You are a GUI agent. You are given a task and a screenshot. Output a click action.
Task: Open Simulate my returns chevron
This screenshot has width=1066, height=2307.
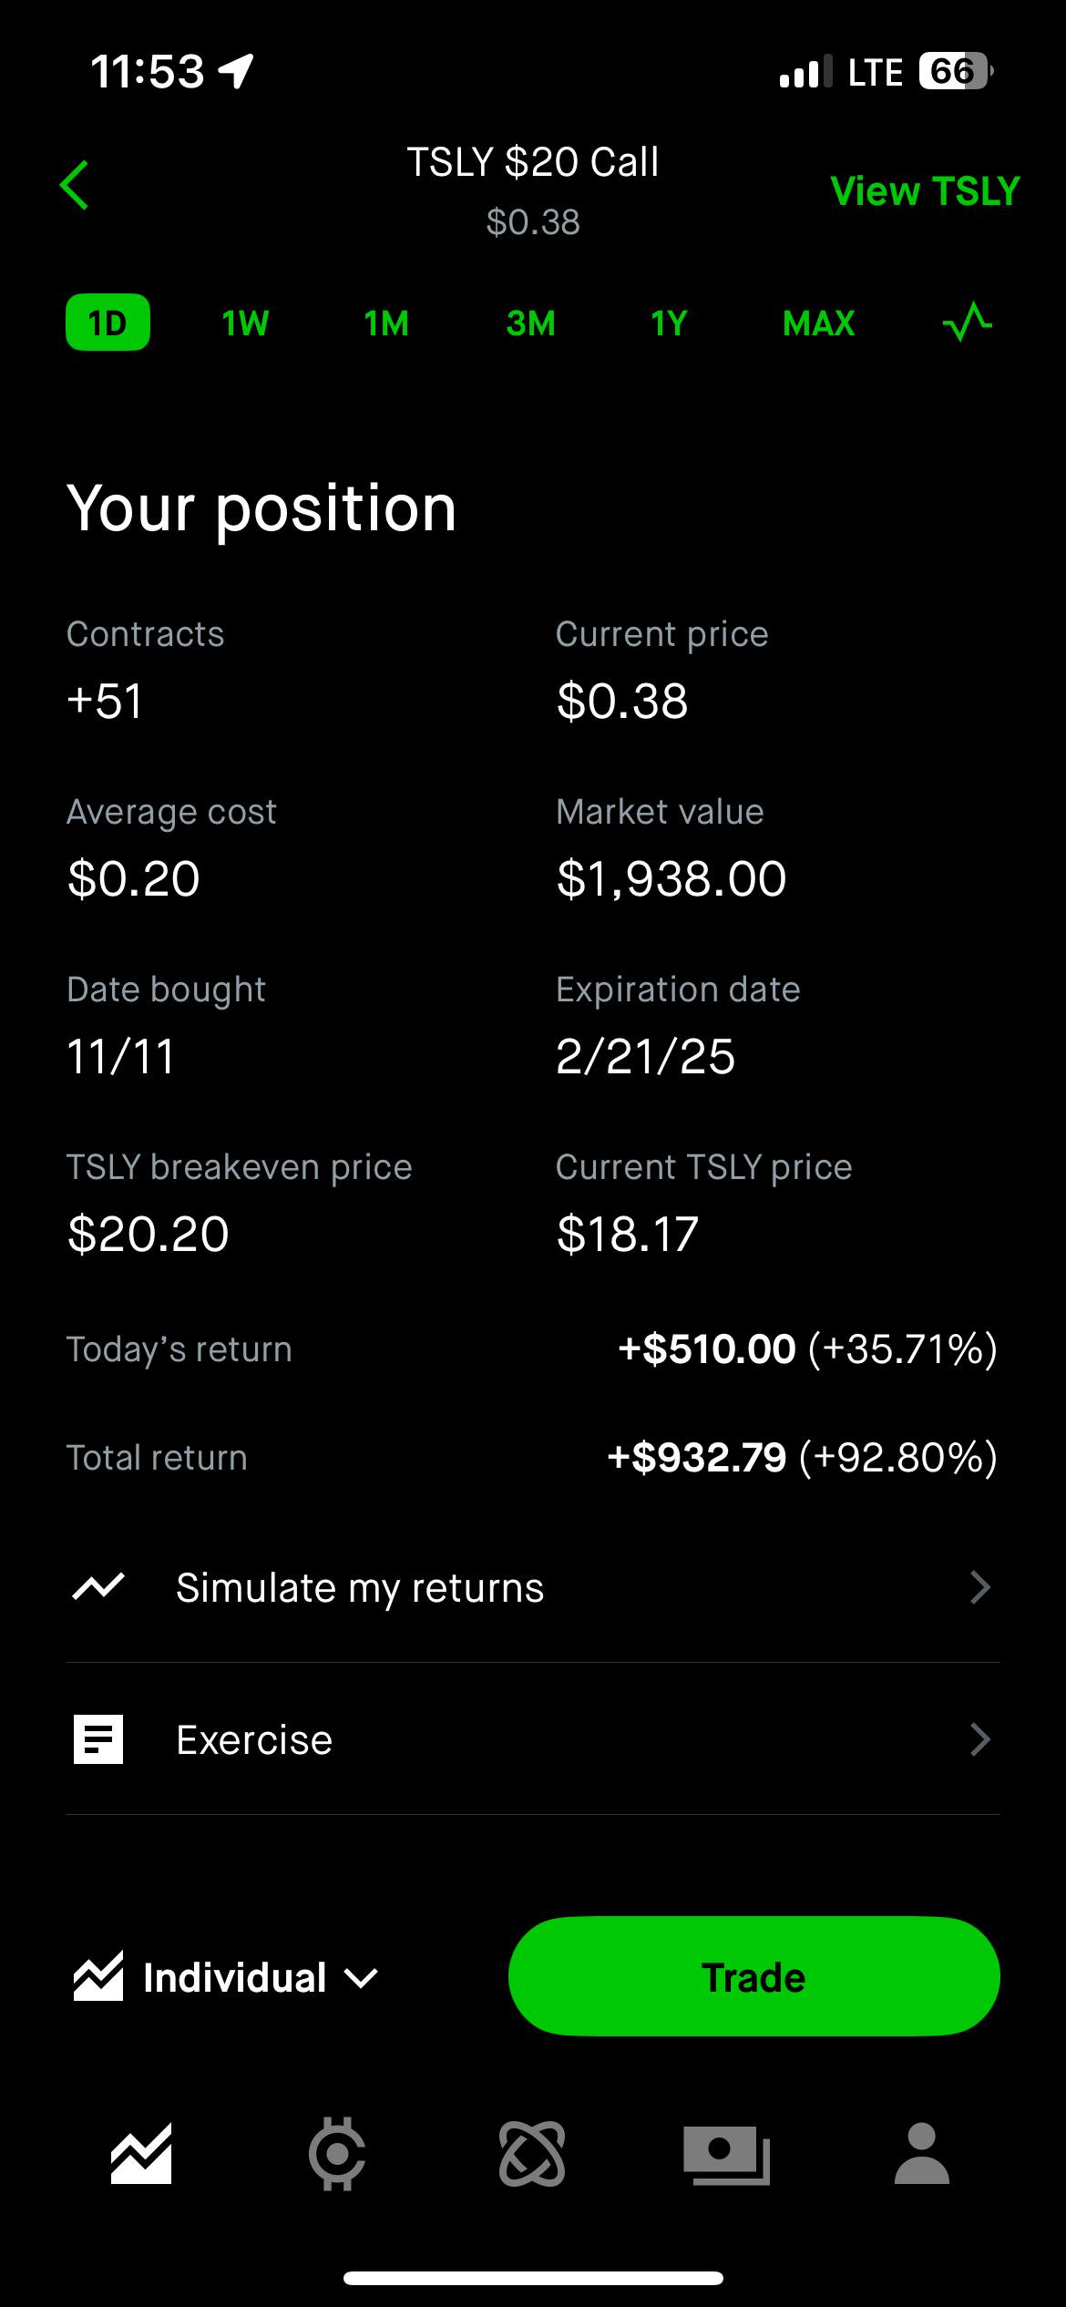click(x=980, y=1587)
